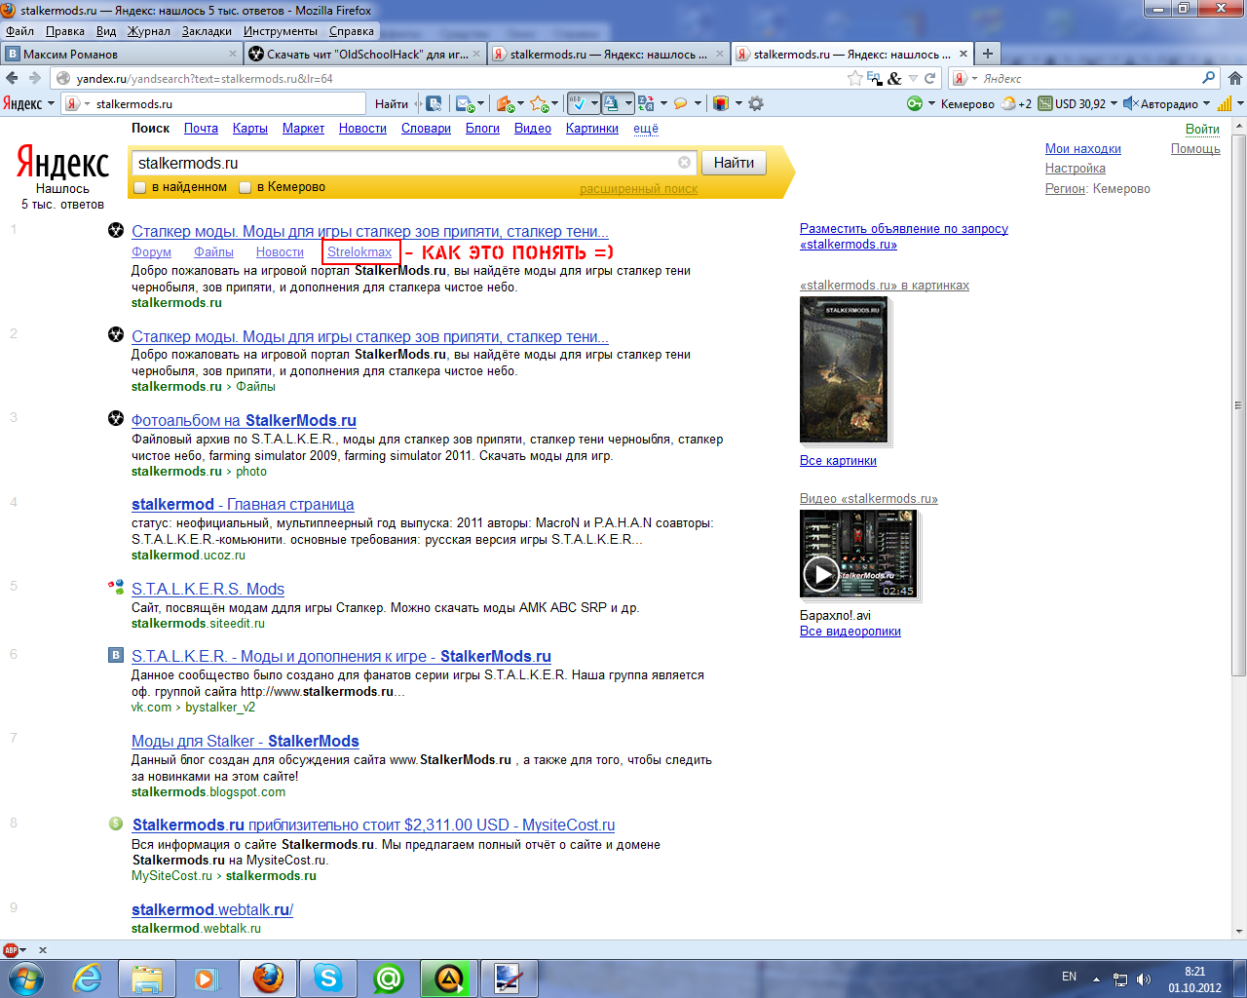
Task: Go back with the browser back arrow
Action: pos(12,78)
